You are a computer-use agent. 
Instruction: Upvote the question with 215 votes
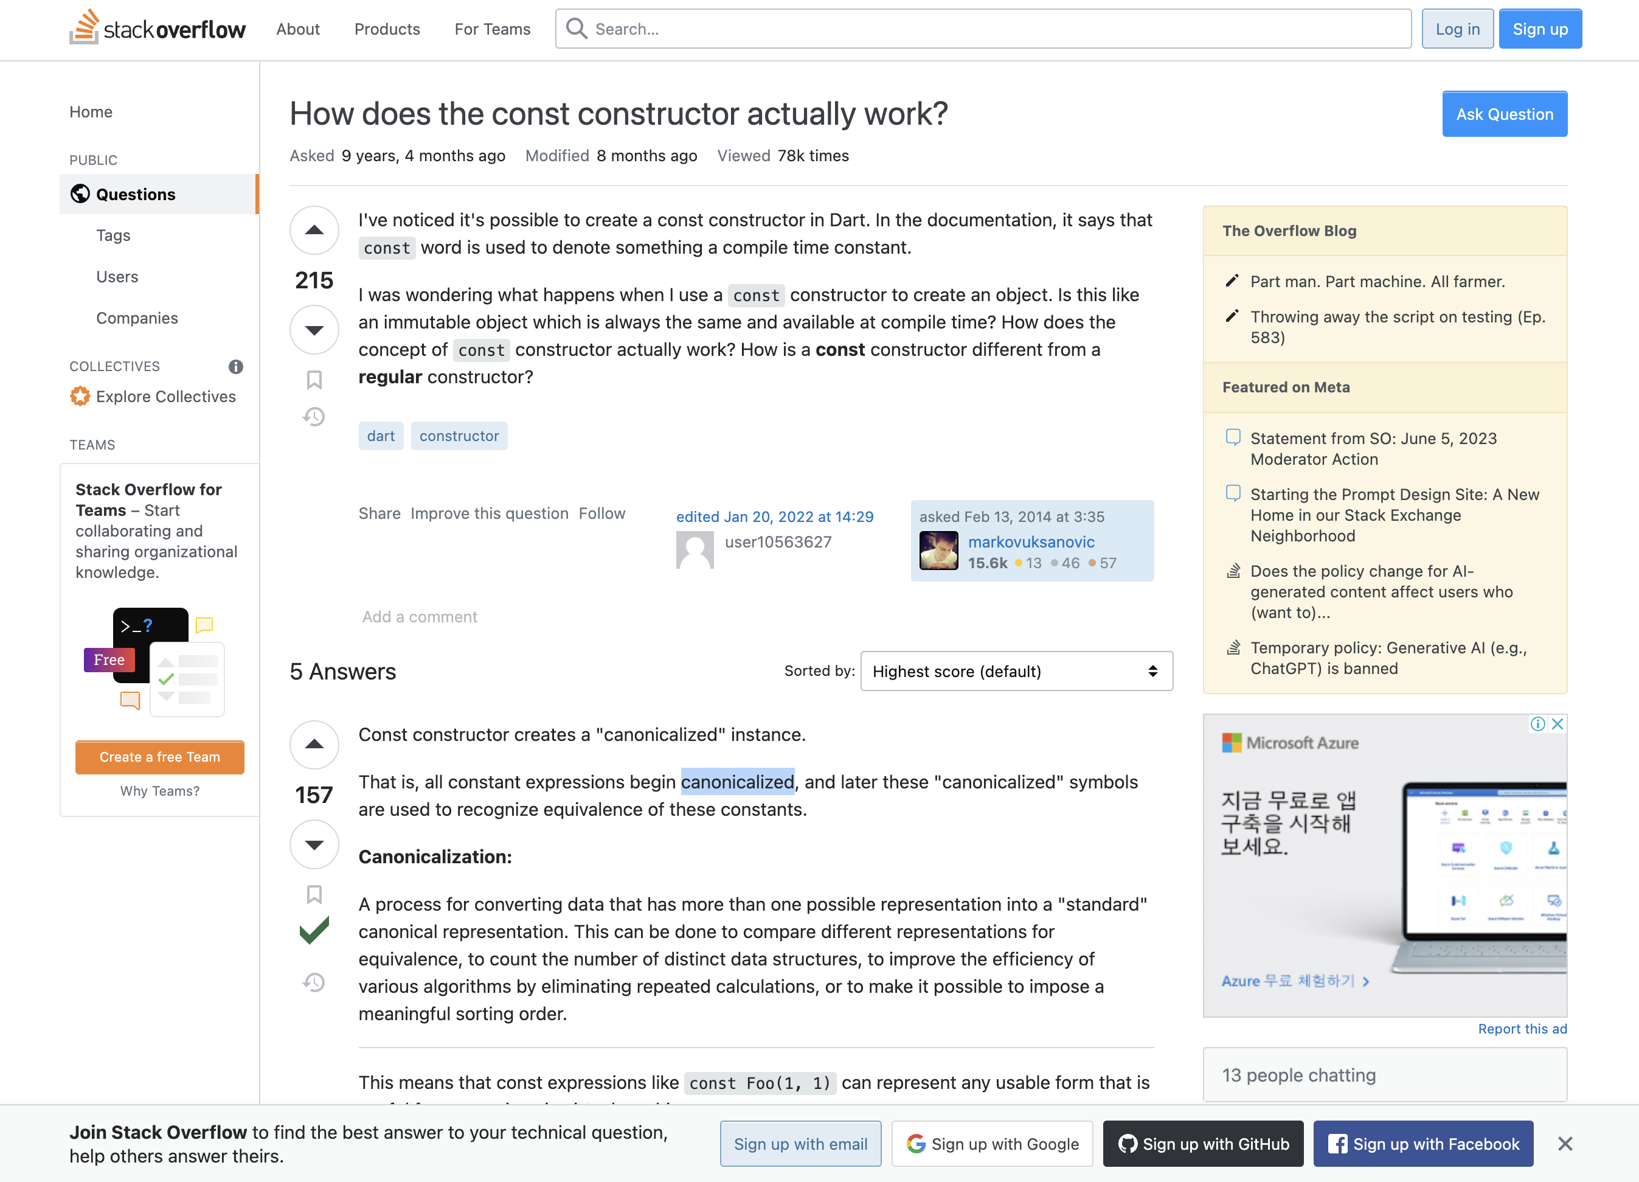pos(314,230)
